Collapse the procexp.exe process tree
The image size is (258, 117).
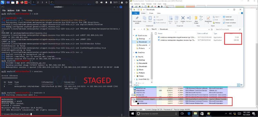(133, 95)
